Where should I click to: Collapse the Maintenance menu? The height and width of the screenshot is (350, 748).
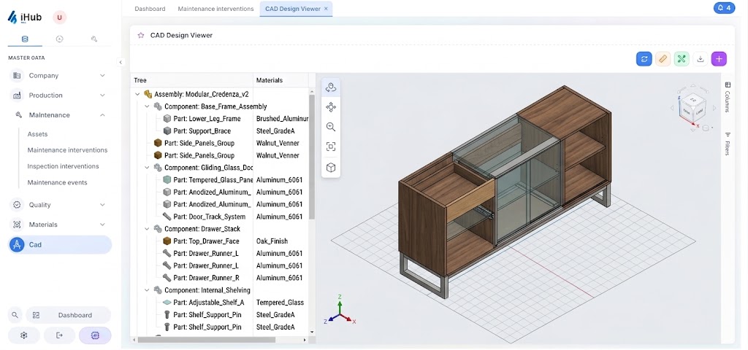[x=60, y=114]
